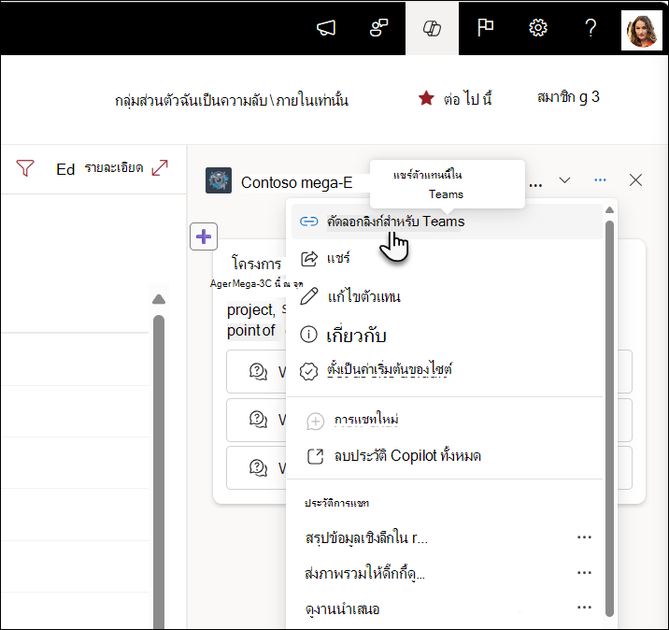Select แก้ไขตัวแทน edit agent item

pos(447,296)
